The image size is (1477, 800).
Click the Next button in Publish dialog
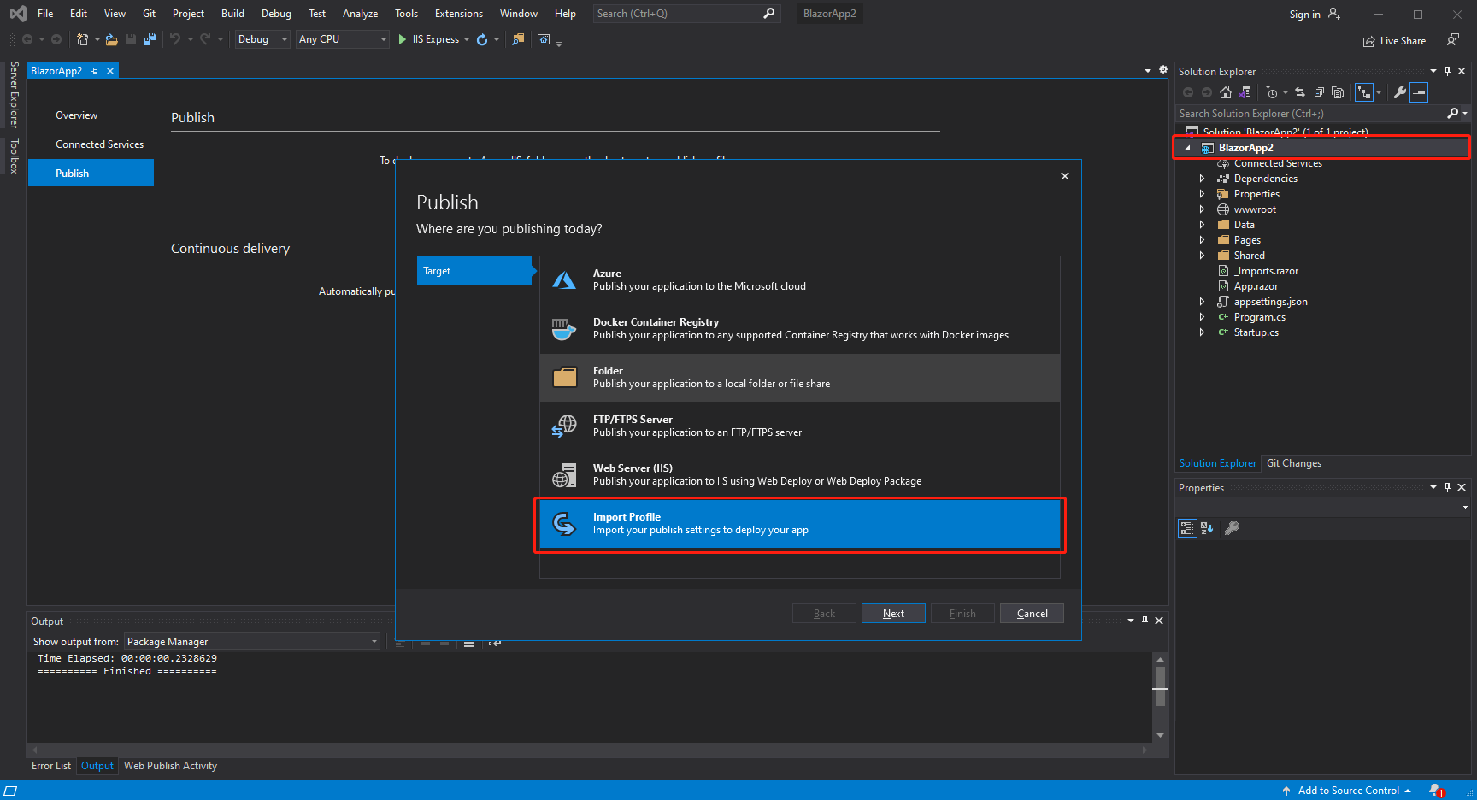coord(892,613)
